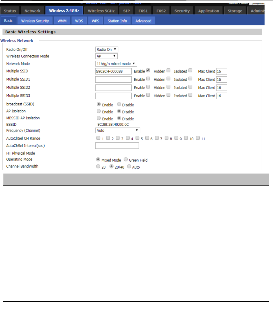Expand the Frequency (Channel) dropdown

[x=117, y=130]
